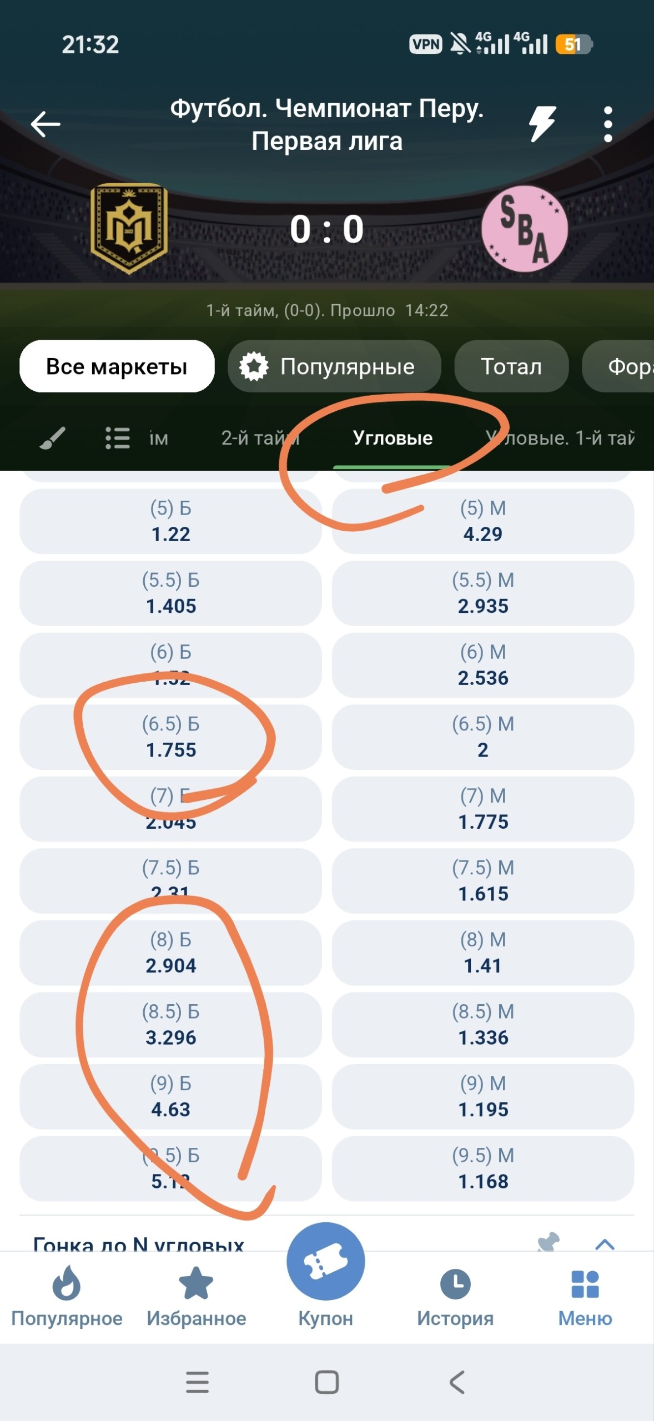
Task: Open the market list view icon
Action: click(118, 438)
